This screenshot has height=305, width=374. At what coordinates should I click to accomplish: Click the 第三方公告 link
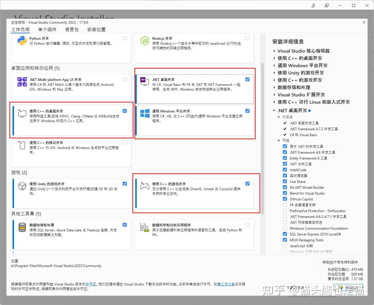tap(226, 284)
